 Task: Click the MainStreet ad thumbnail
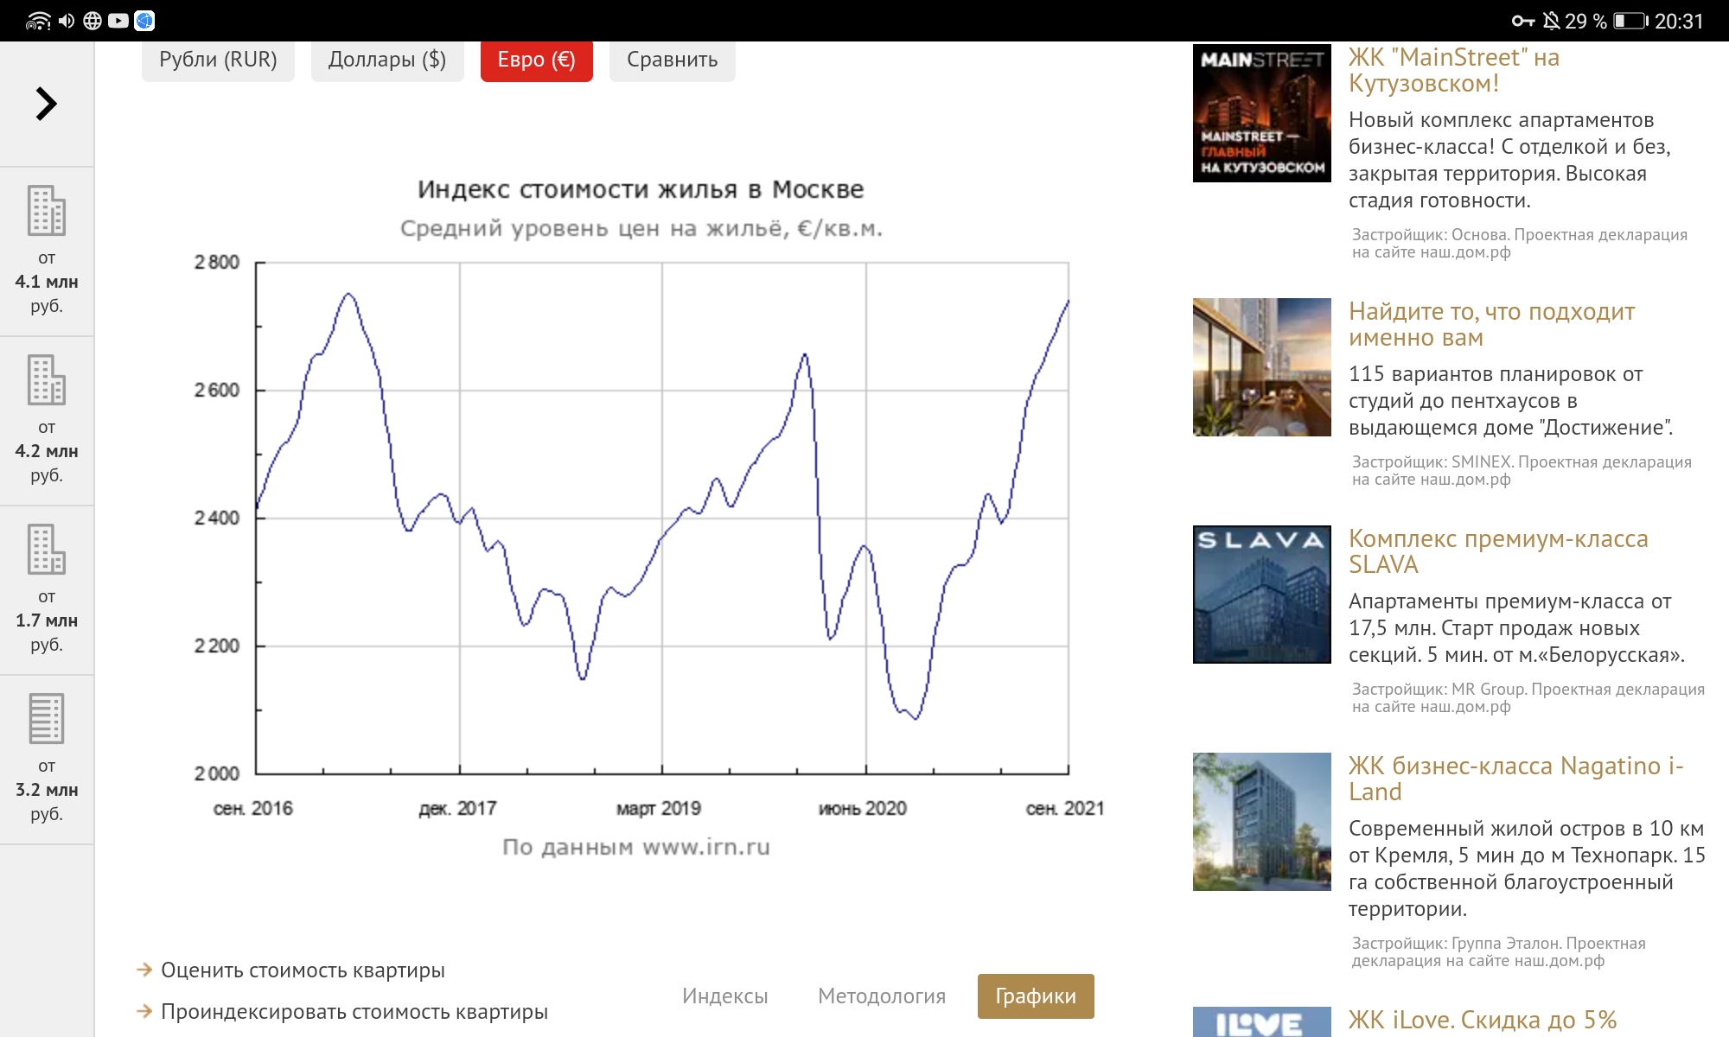tap(1262, 113)
